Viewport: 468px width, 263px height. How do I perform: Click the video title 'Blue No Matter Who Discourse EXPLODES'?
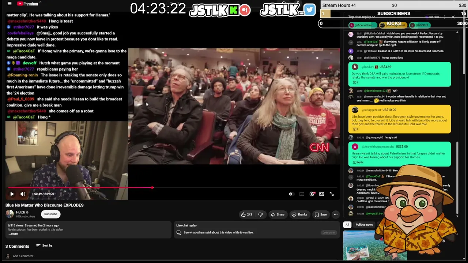tap(45, 205)
